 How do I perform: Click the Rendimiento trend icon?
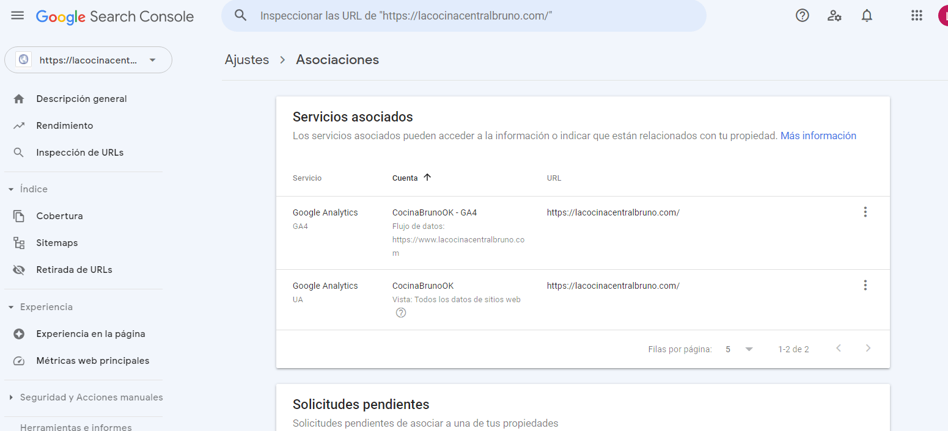[x=19, y=126]
